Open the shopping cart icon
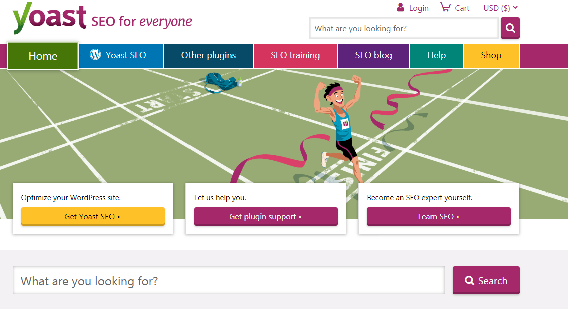 [x=445, y=7]
